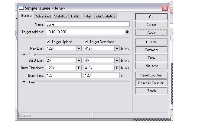
Task: Open the Advanced tab
Action: pyautogui.click(x=43, y=16)
